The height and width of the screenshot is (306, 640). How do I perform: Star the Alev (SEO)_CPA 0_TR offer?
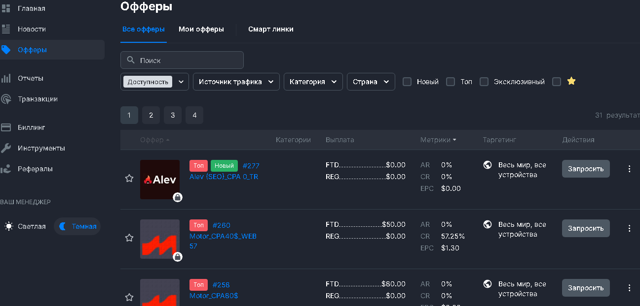coord(129,178)
